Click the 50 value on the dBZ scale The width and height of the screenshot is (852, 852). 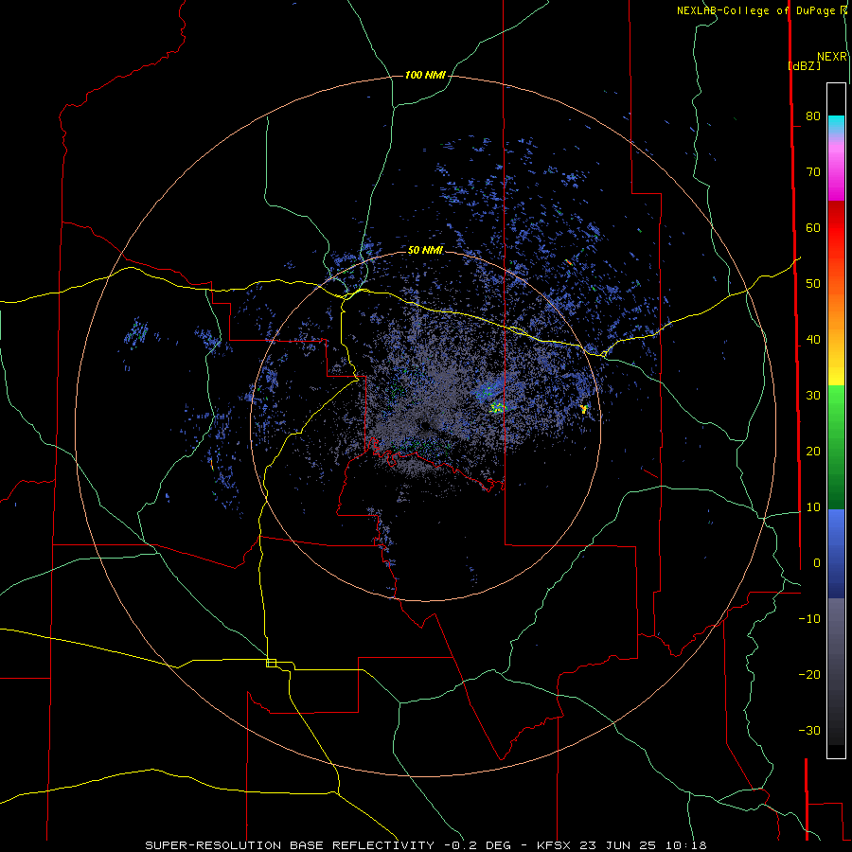point(813,284)
